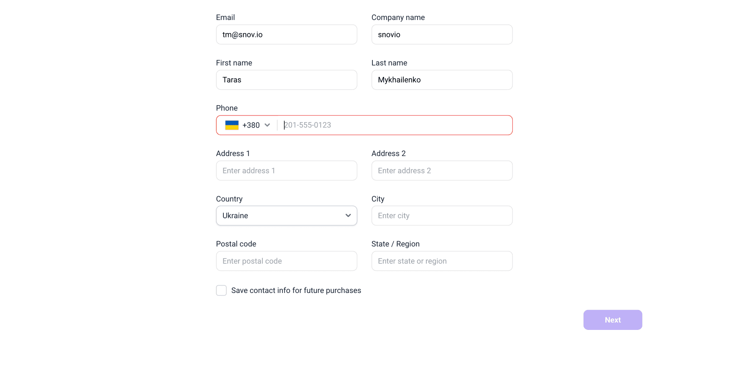Image resolution: width=730 pixels, height=366 pixels.
Task: Select the Enter city input field
Action: (x=442, y=216)
